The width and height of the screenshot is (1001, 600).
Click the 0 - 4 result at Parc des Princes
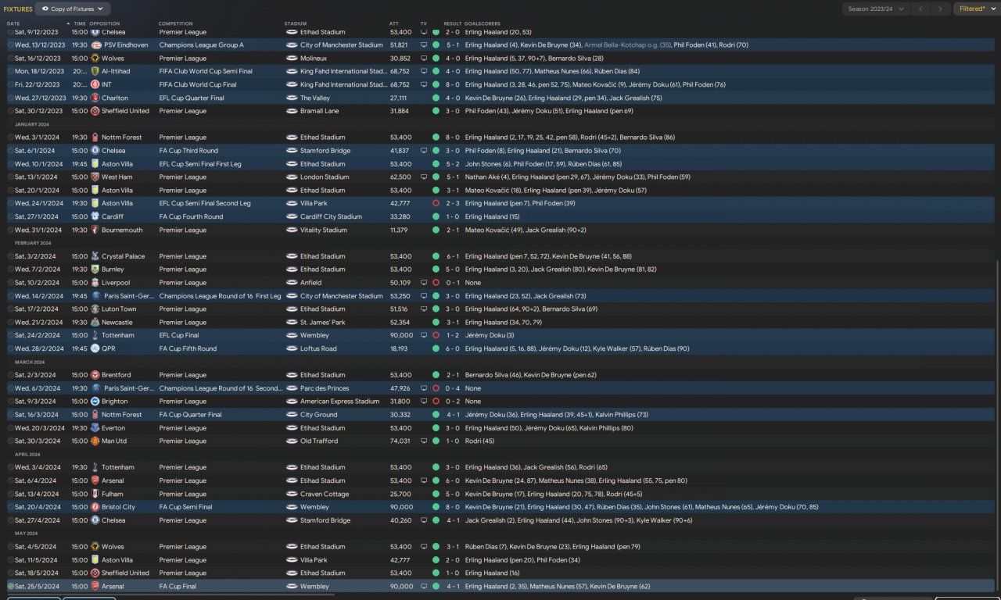point(452,388)
